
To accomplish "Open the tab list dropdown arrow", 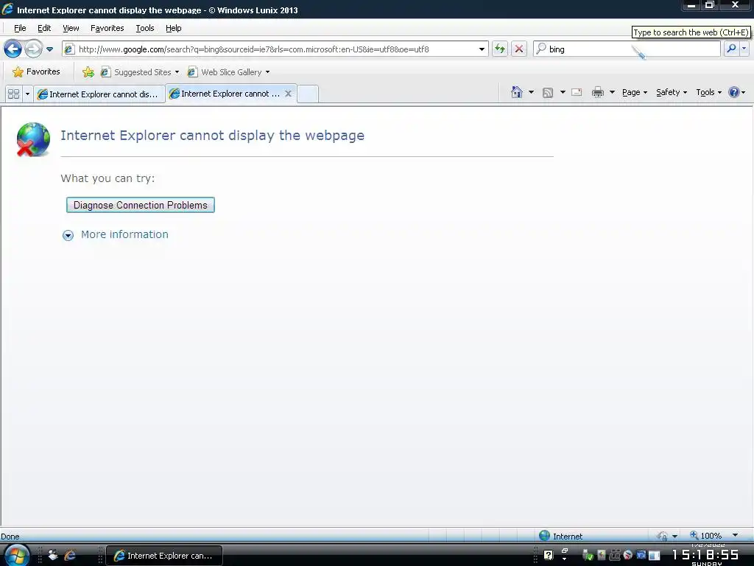I will [x=27, y=94].
